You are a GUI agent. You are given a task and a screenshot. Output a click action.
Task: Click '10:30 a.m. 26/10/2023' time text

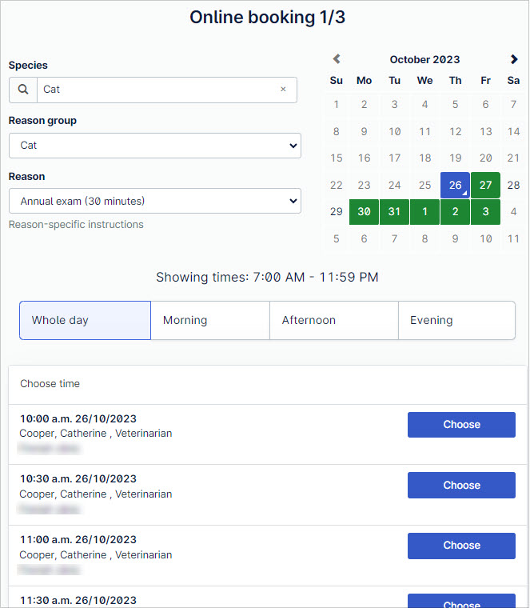click(x=78, y=479)
